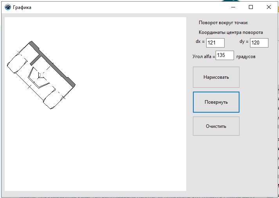Click the 'Координаты центра поворота' label

(x=231, y=32)
